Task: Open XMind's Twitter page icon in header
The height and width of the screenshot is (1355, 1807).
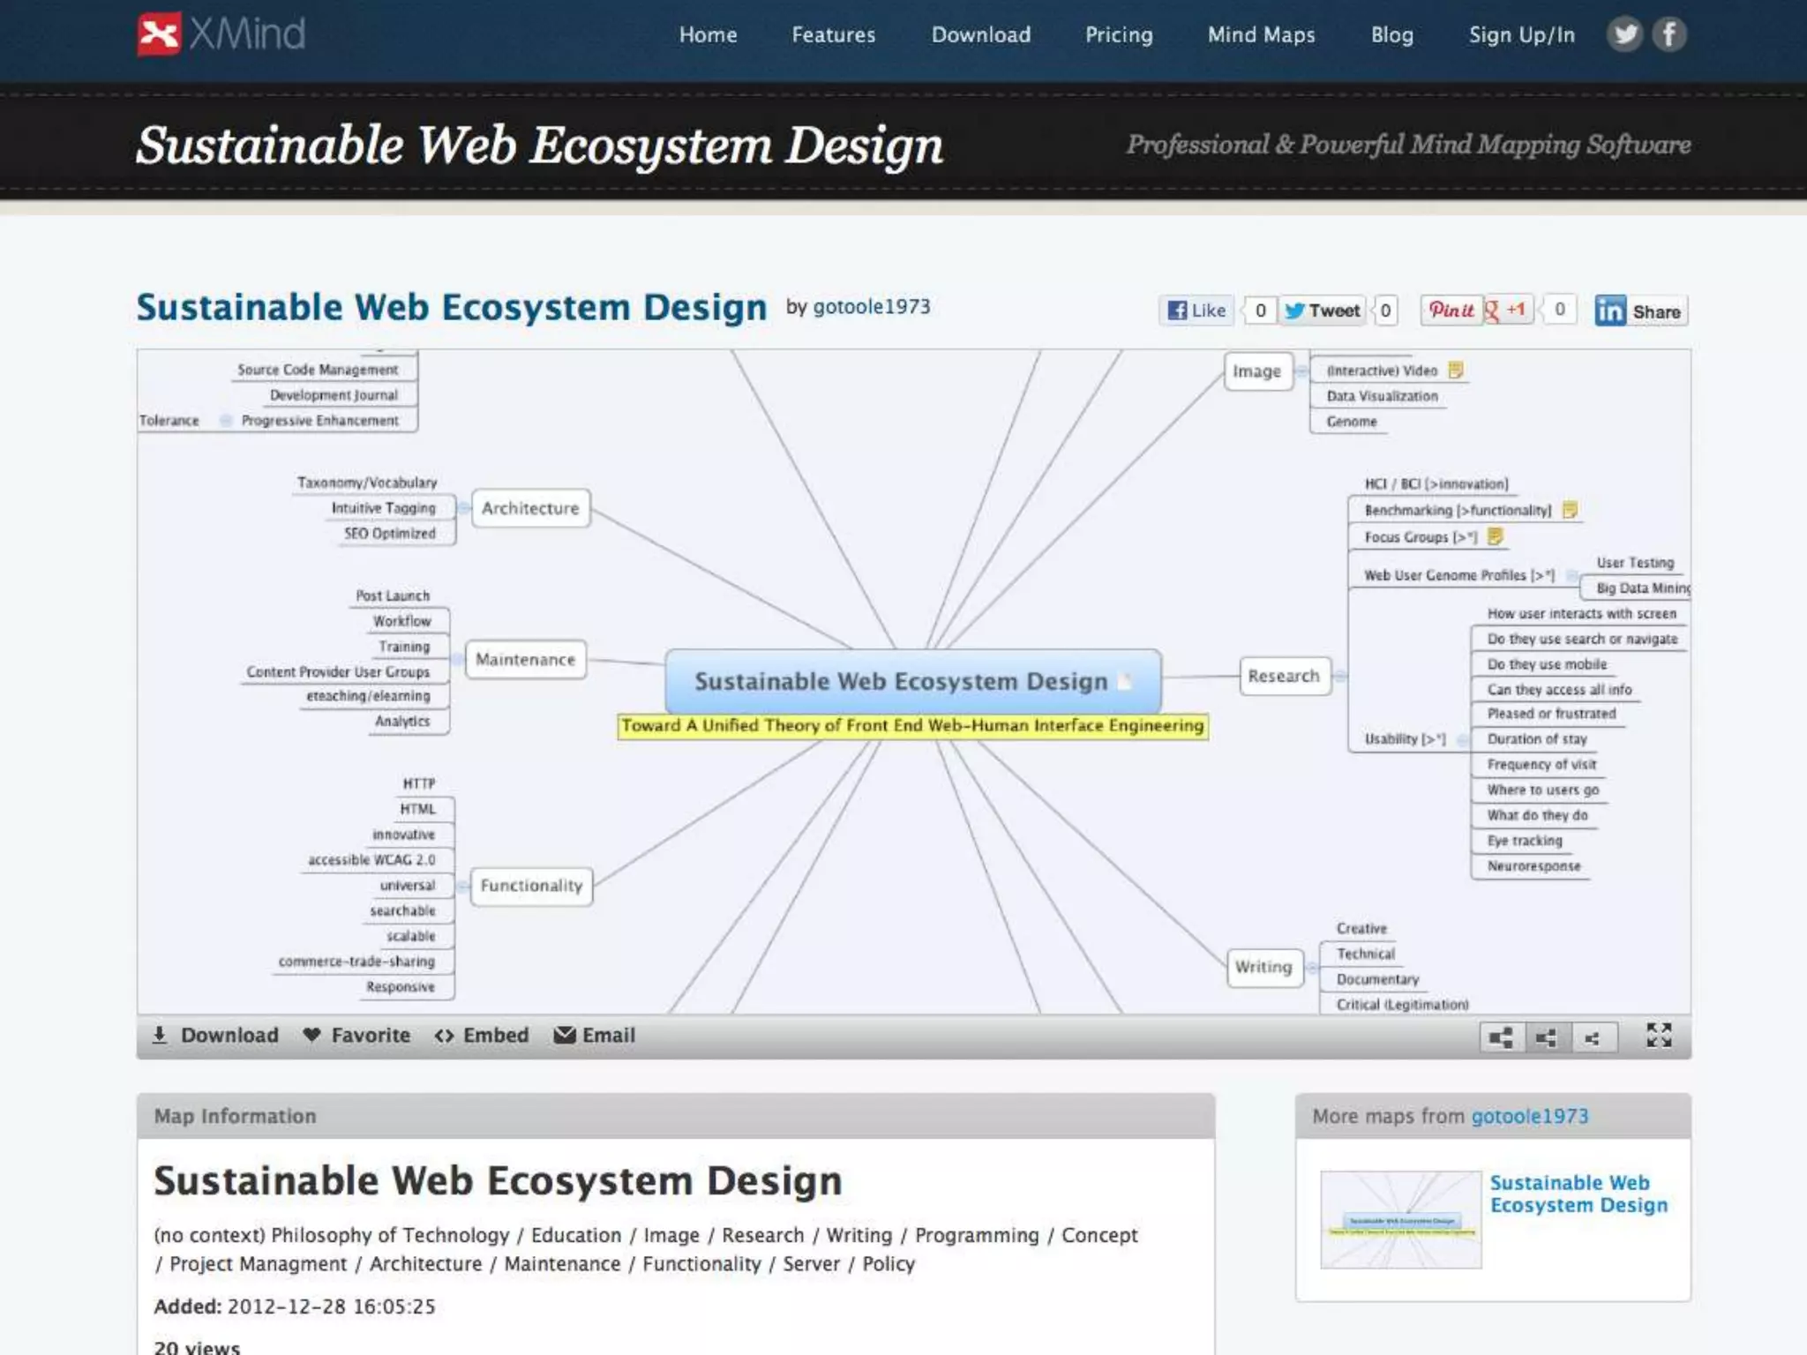Action: (x=1624, y=35)
